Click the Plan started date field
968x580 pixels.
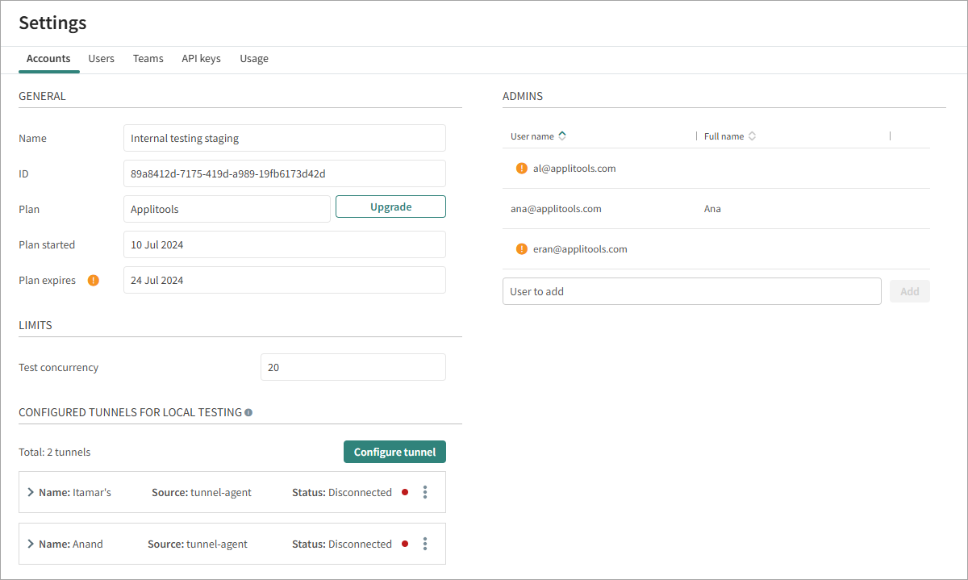click(285, 244)
